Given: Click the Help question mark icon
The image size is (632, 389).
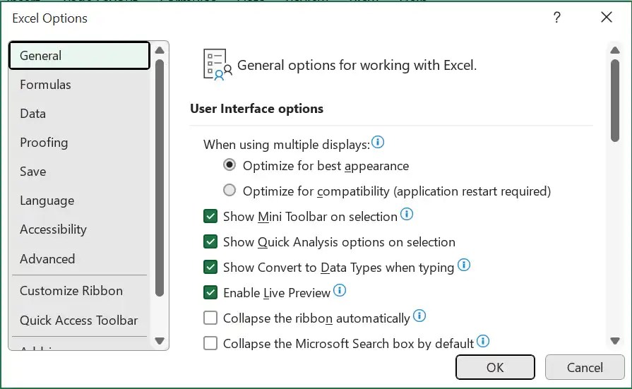Looking at the screenshot, I should (557, 18).
